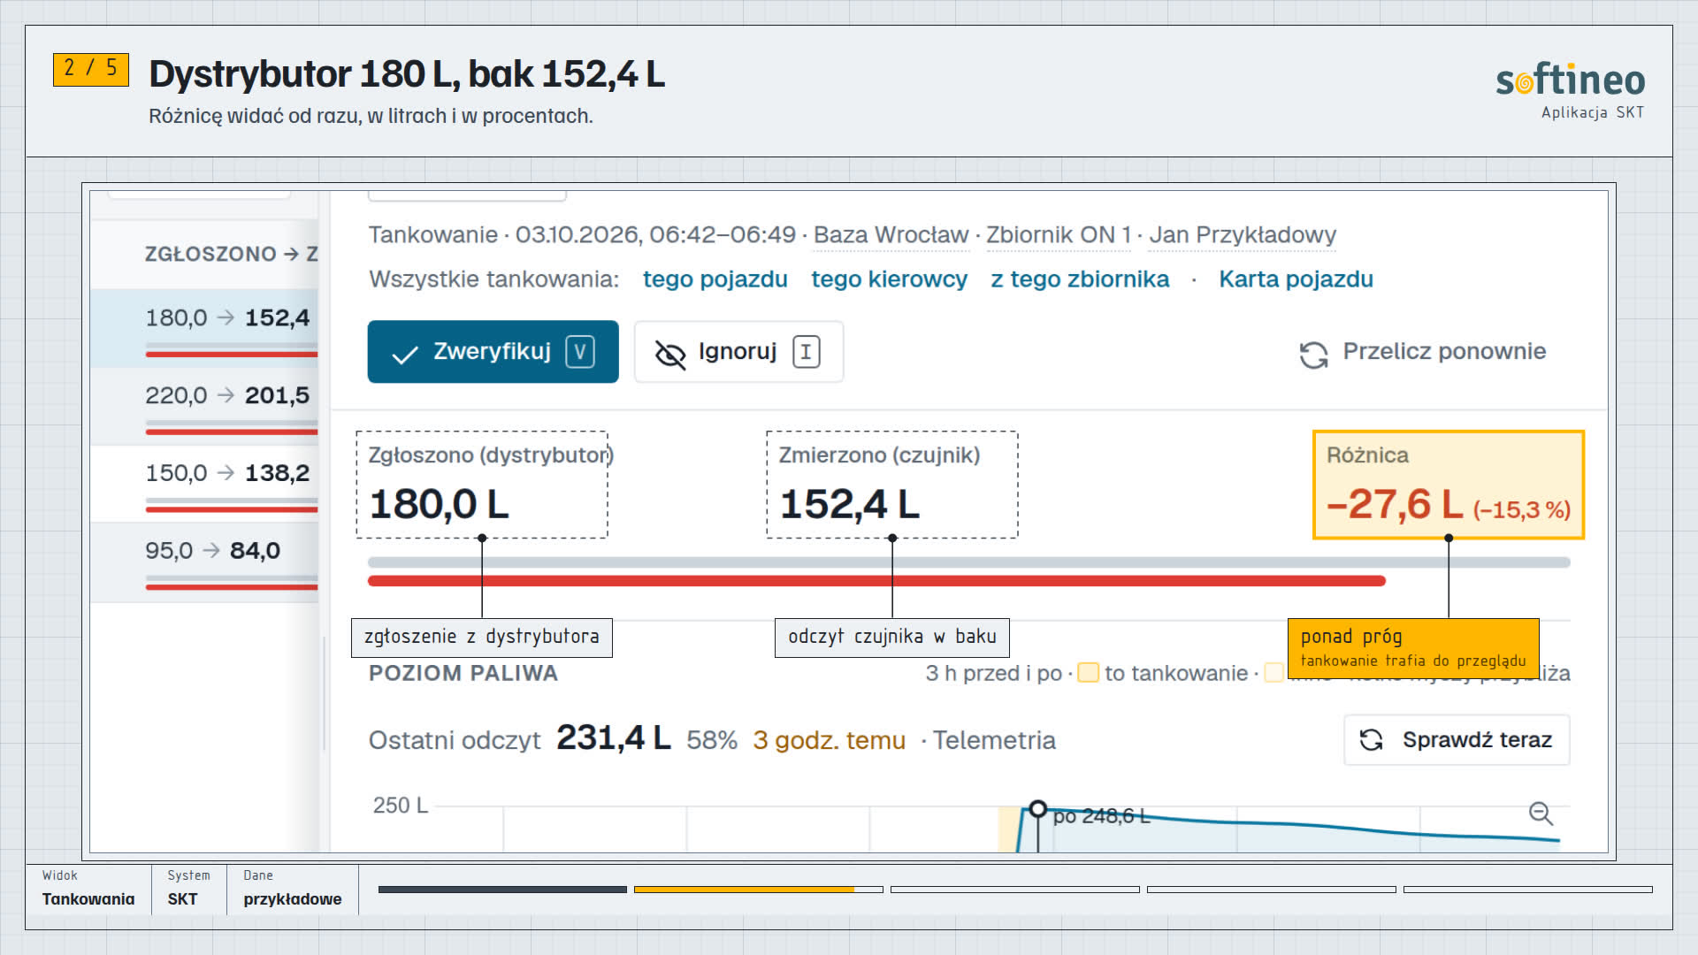1698x955 pixels.
Task: Click the V shortcut key badge
Action: (580, 352)
